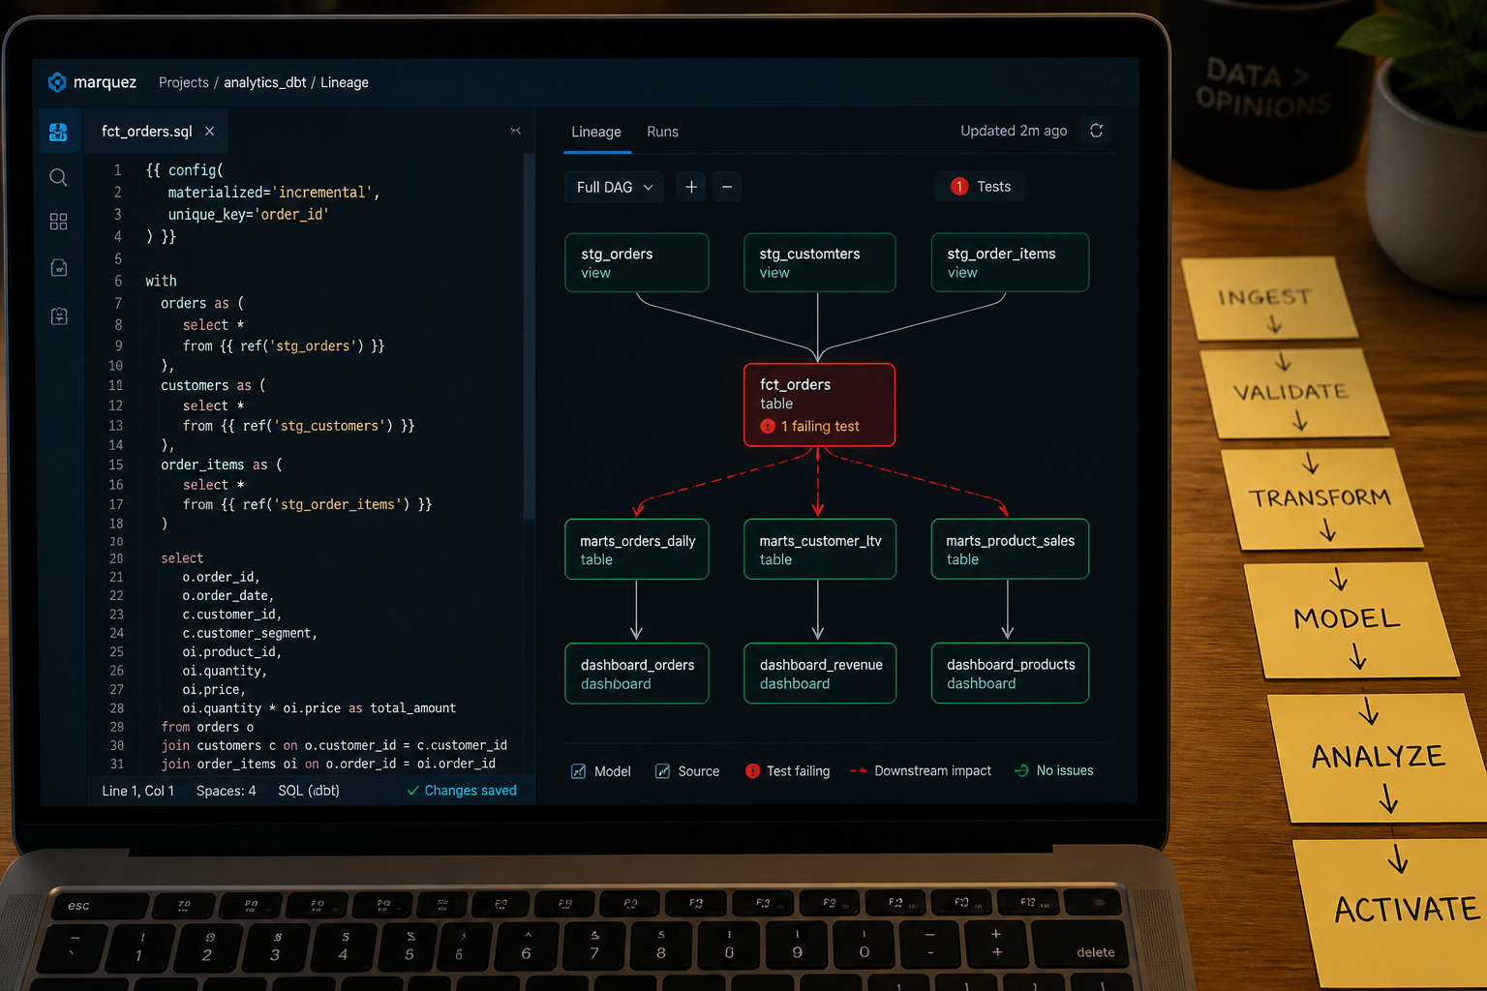The image size is (1487, 991).
Task: Open the highlighted blue sidebar icon
Action: 58,132
